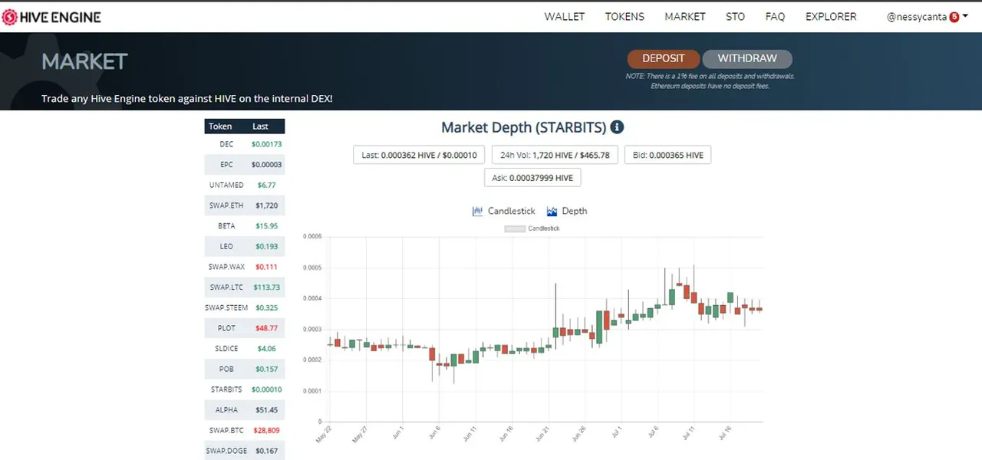Click the red notification badge by username
982x460 pixels.
954,17
